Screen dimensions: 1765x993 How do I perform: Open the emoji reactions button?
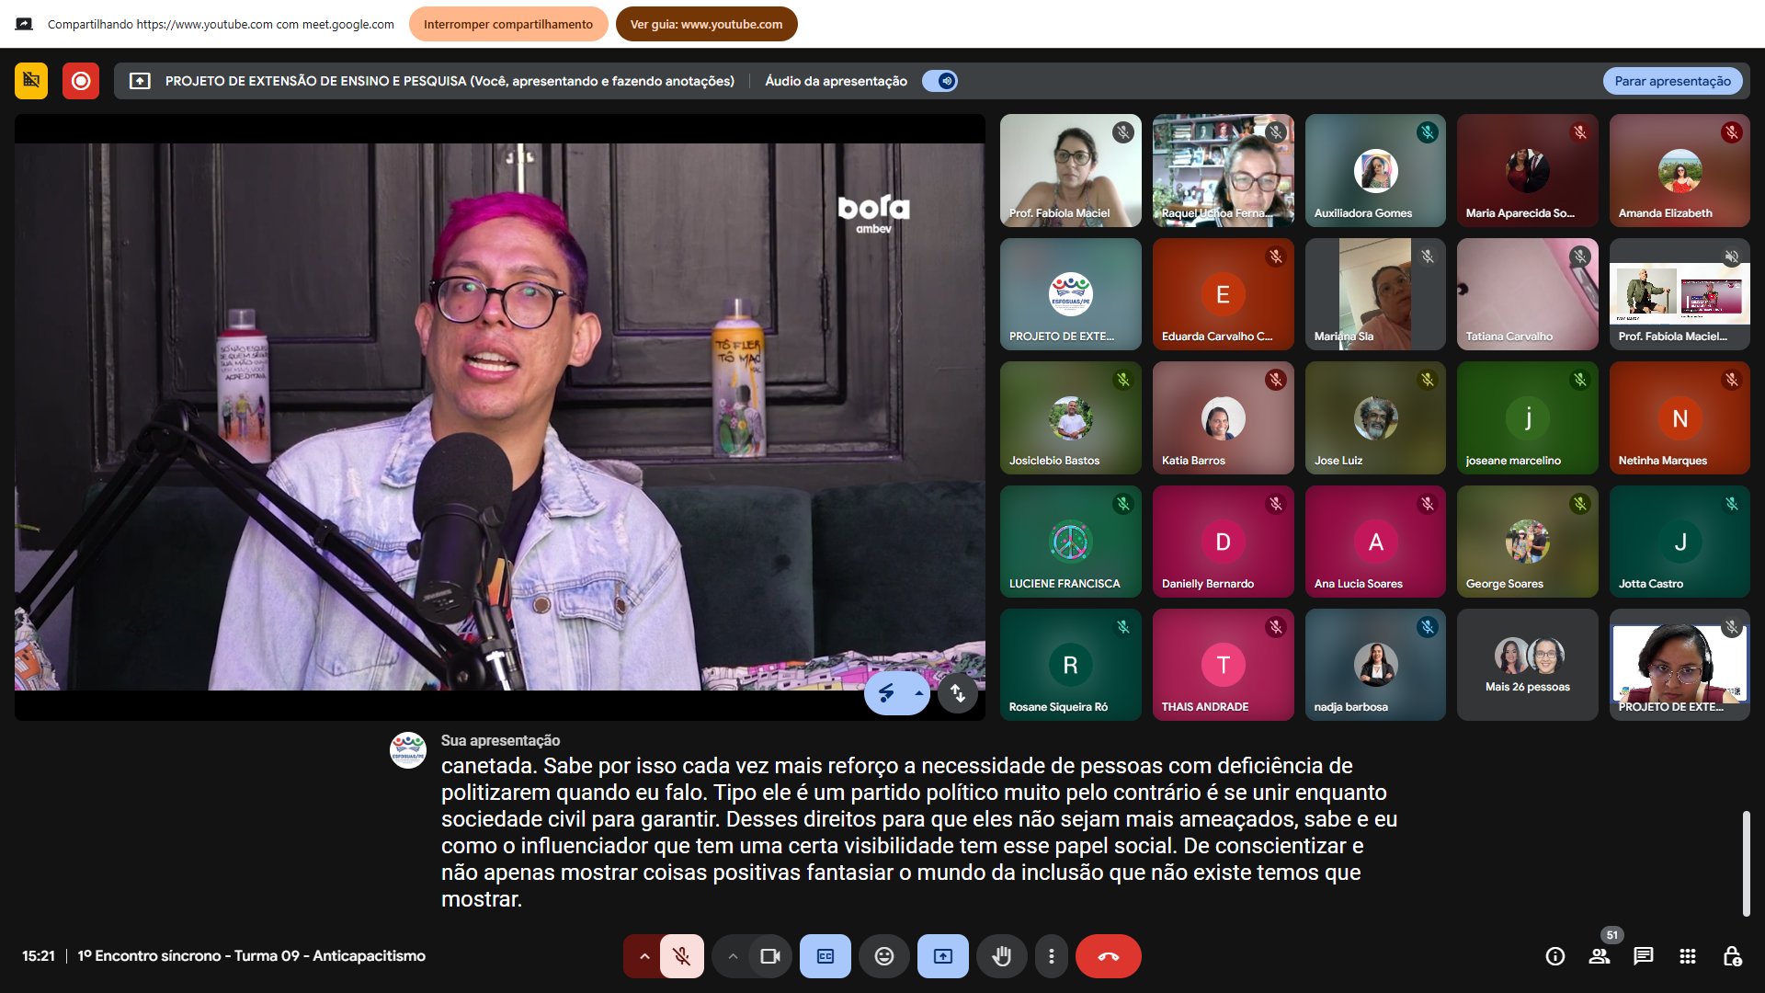pyautogui.click(x=883, y=956)
